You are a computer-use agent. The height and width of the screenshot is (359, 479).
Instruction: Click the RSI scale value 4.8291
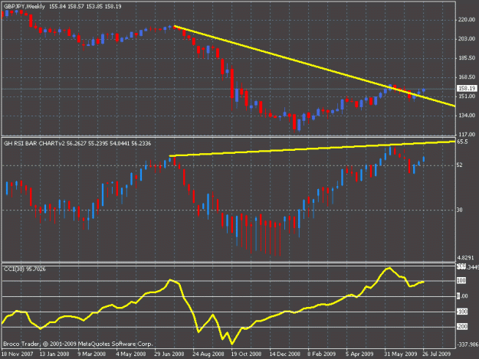tap(465, 258)
